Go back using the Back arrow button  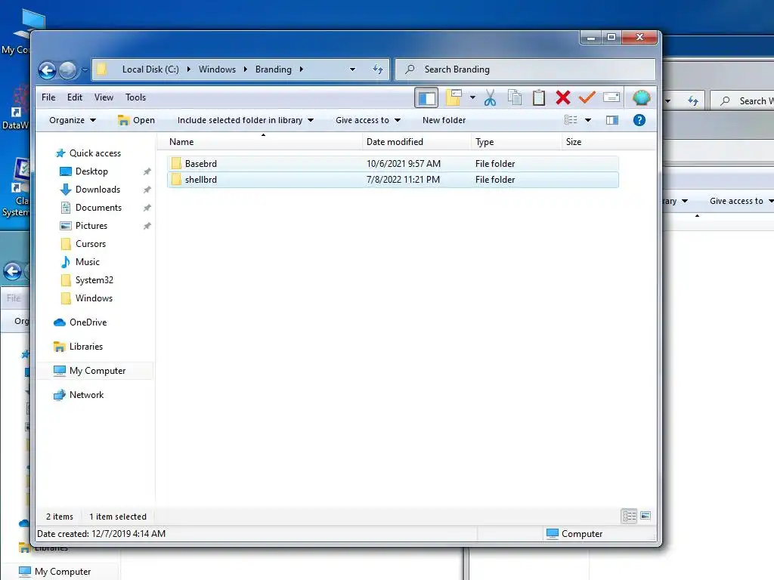pyautogui.click(x=48, y=70)
